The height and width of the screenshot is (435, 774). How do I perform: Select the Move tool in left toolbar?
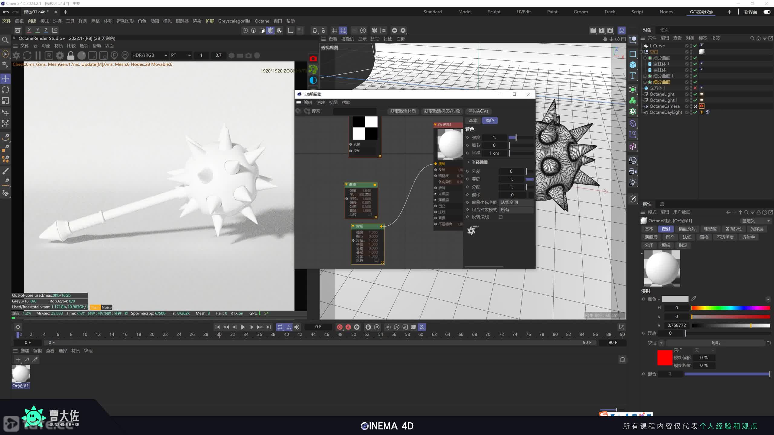coord(5,79)
